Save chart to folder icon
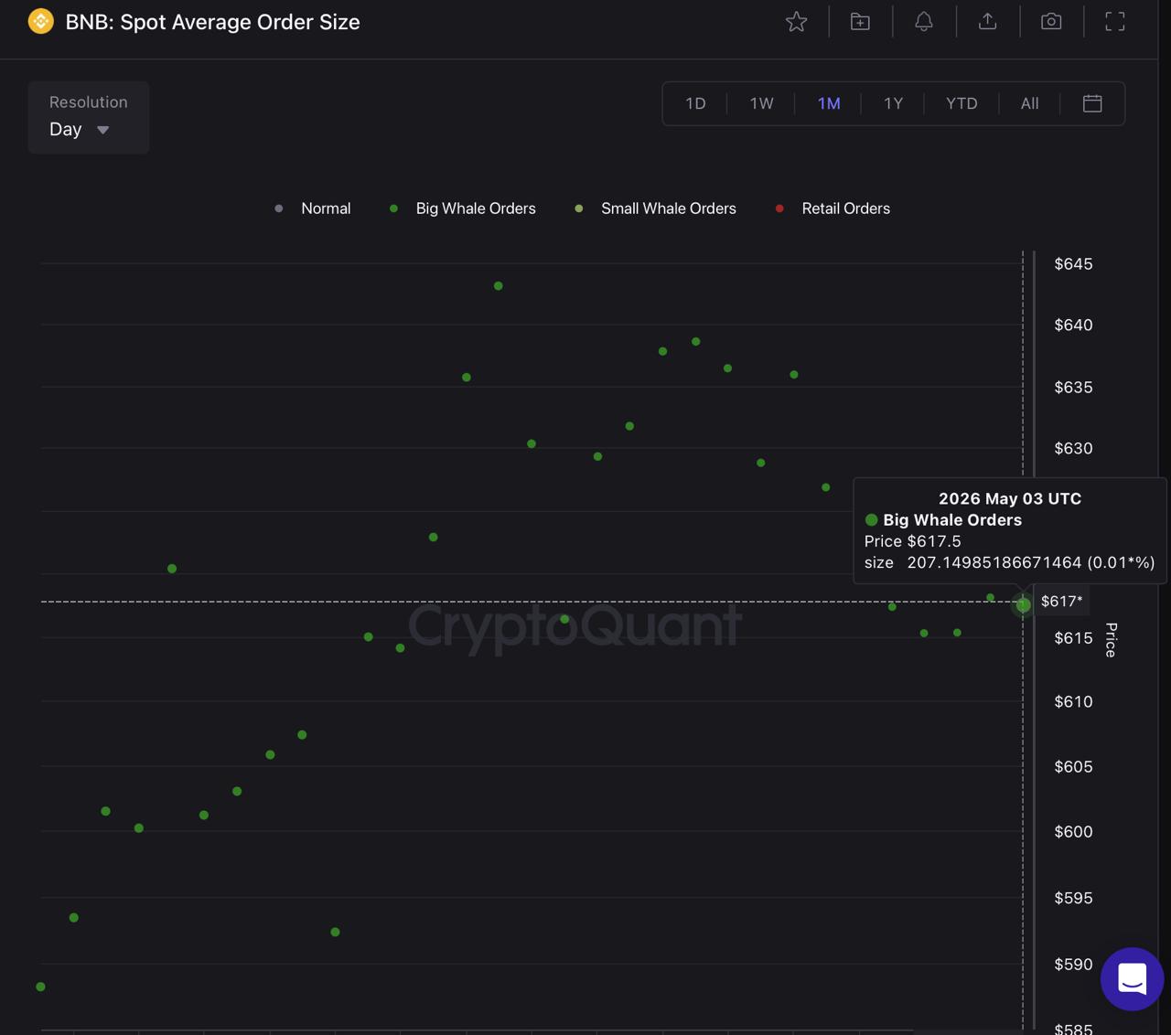The image size is (1171, 1035). [x=860, y=21]
